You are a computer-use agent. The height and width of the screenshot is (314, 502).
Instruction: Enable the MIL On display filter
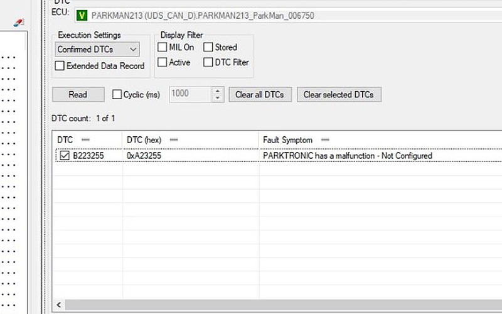point(163,47)
